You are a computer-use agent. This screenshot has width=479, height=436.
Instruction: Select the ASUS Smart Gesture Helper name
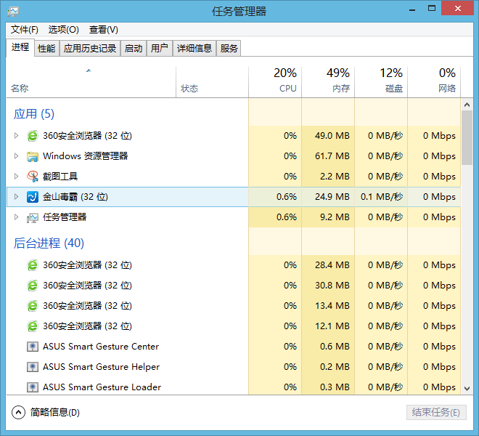click(x=101, y=367)
